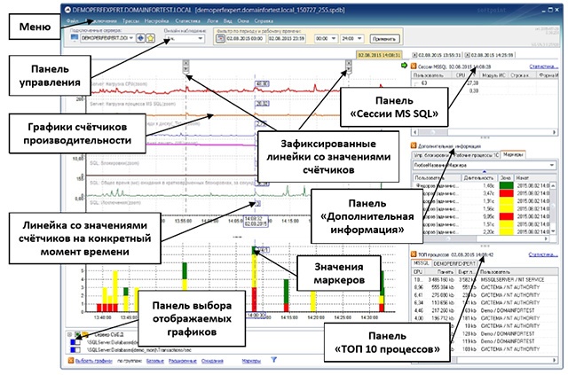The image size is (568, 375).
Task: Toggle the Transactions/sec counter checkbox
Action: (75, 350)
